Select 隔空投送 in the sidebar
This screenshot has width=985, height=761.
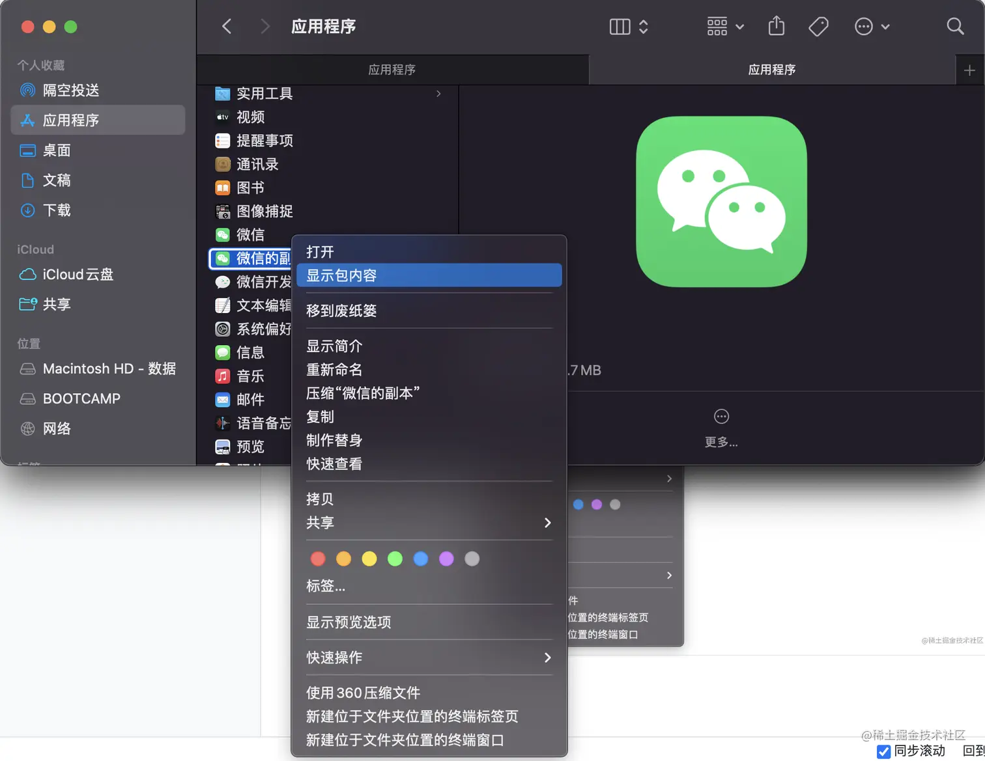pos(98,90)
